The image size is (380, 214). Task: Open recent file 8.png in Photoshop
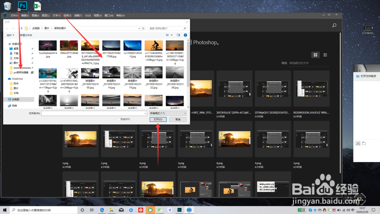tap(234, 139)
